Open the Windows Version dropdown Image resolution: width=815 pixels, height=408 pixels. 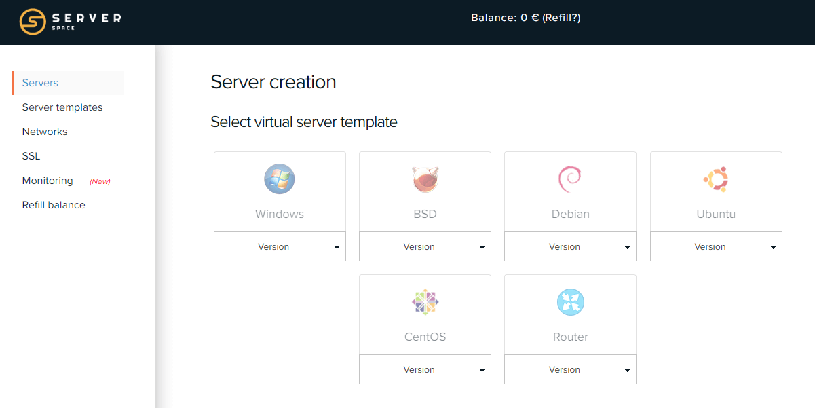tap(280, 246)
